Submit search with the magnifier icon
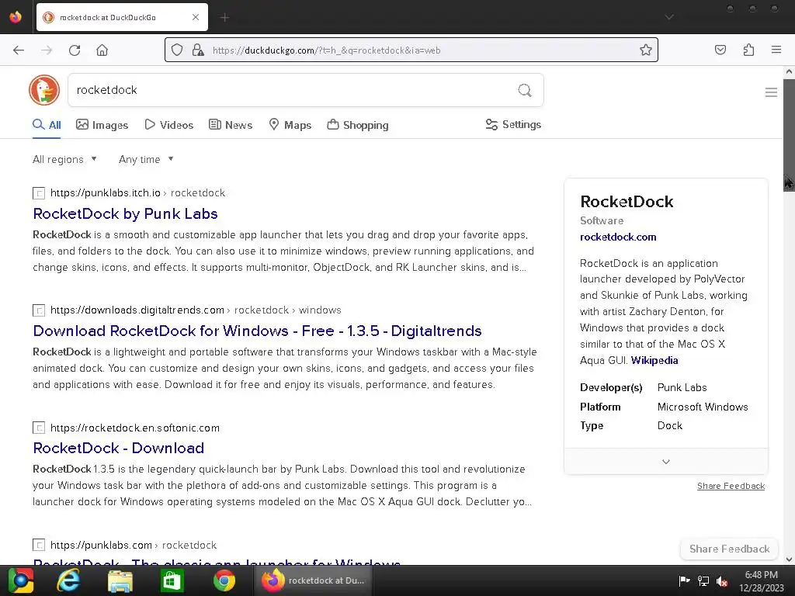The image size is (795, 596). click(x=525, y=90)
